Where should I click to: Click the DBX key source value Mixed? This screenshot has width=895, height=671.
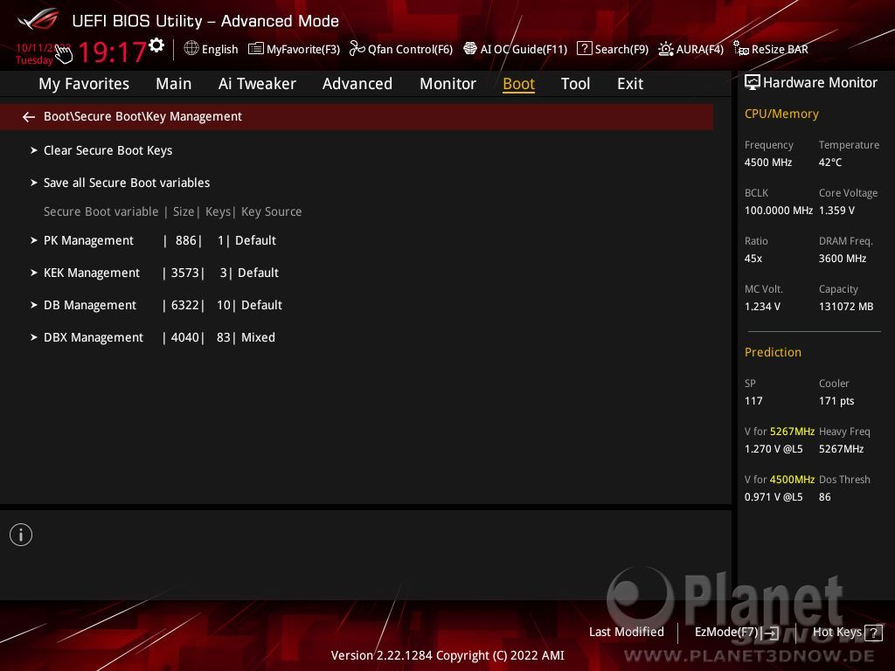258,338
